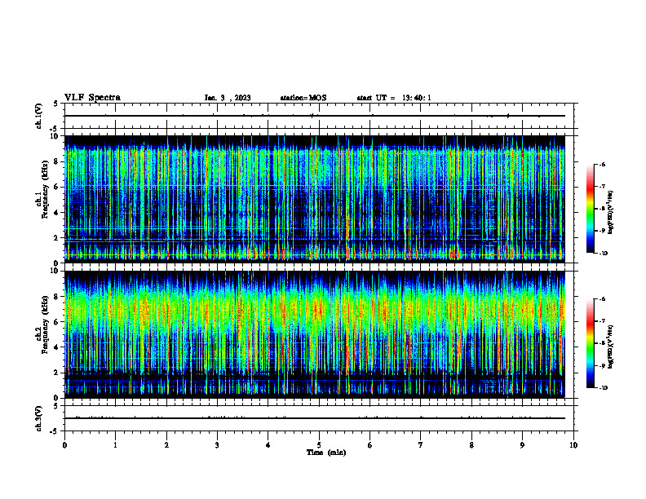Screen dimensions: 646x499
Task: Click the ch.1 colorbar "log(PSD)" label
Action: 611,212
